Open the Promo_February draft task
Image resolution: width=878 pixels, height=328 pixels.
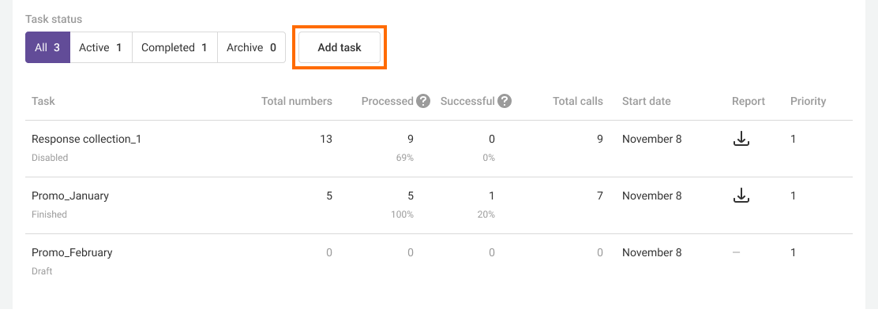72,253
